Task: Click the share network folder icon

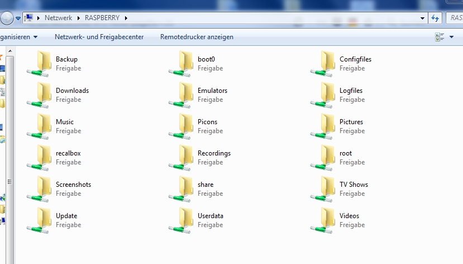Action: [x=181, y=189]
